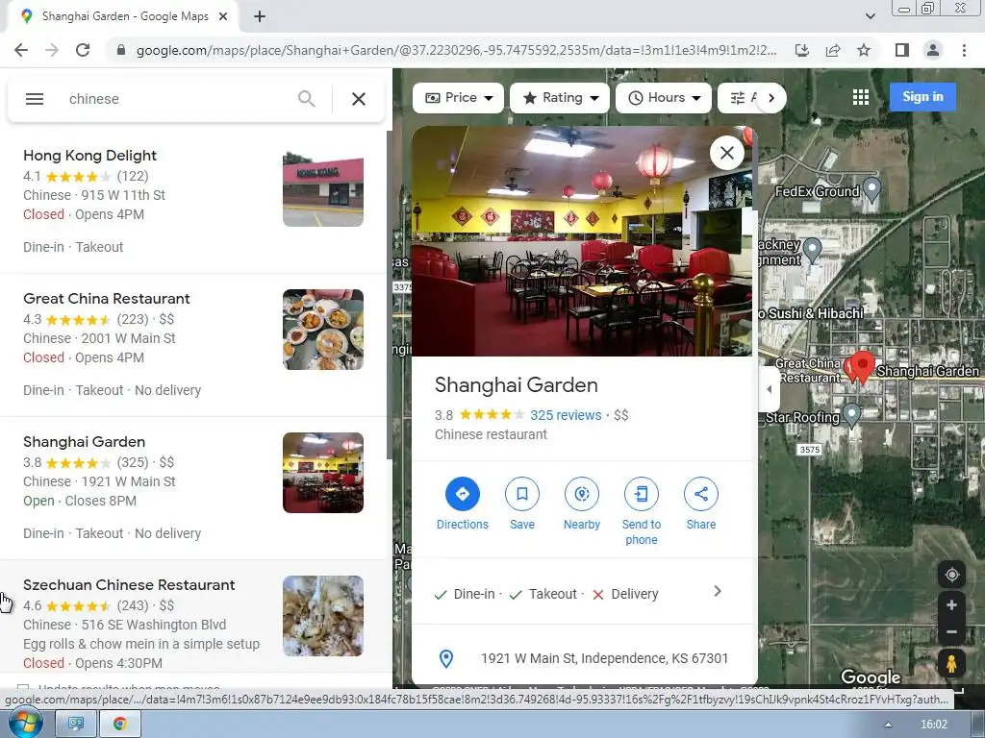Image resolution: width=985 pixels, height=738 pixels.
Task: Open the Google apps grid
Action: 861,97
